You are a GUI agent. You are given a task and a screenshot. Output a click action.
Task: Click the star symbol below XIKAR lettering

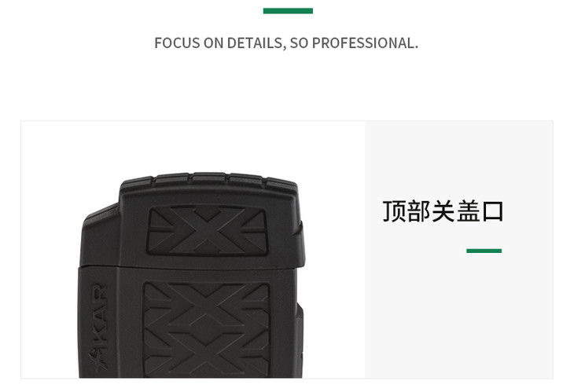tap(98, 361)
